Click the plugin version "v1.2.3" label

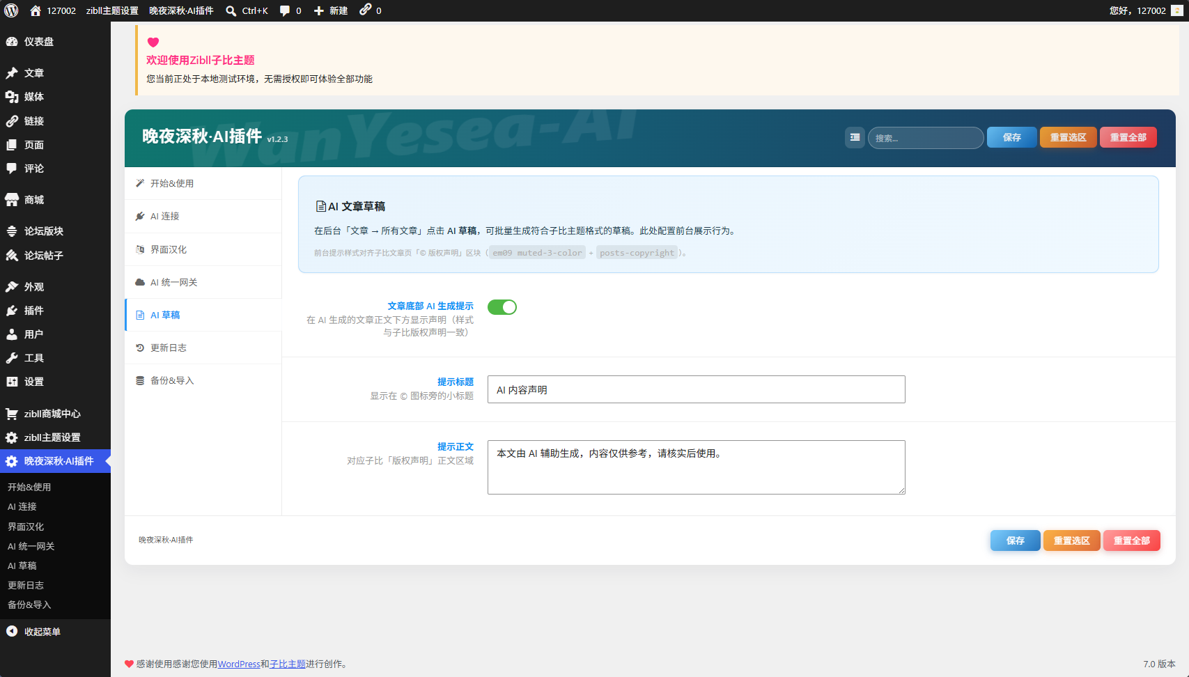coord(277,139)
